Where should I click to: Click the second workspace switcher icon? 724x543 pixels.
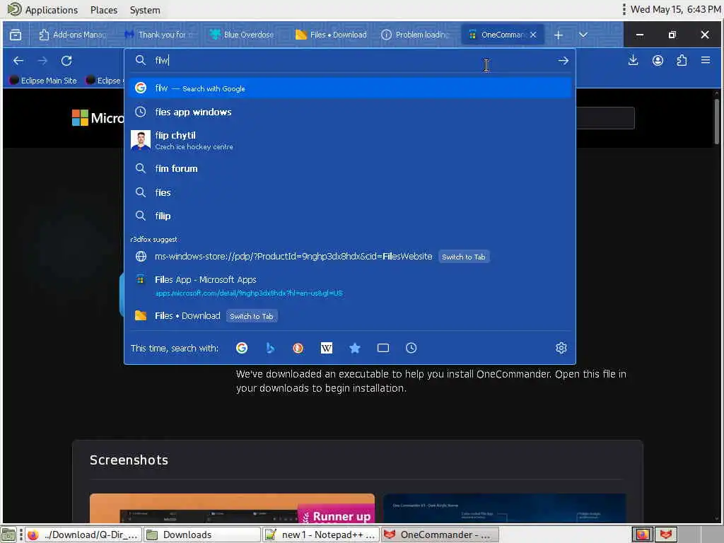tap(665, 535)
